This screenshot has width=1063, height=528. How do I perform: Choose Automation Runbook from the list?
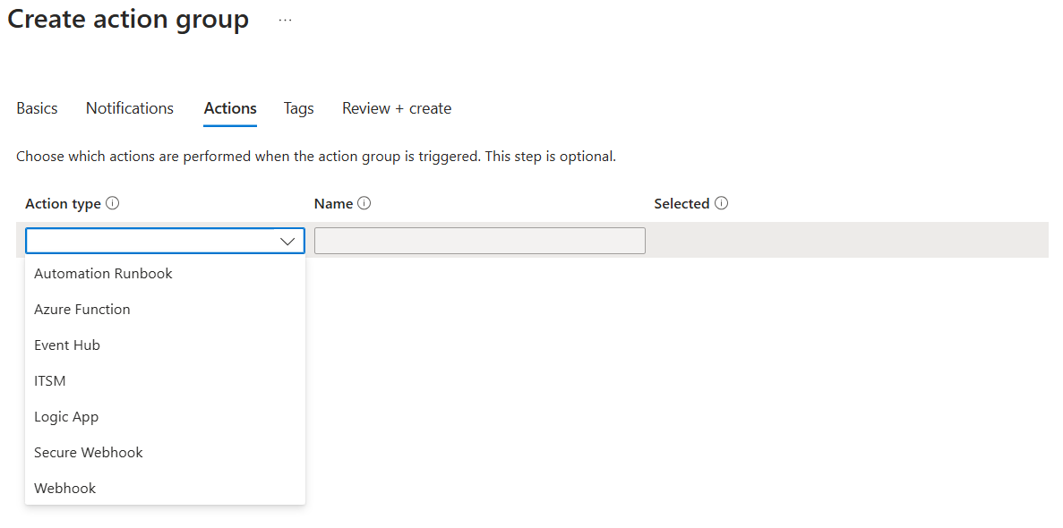coord(165,274)
